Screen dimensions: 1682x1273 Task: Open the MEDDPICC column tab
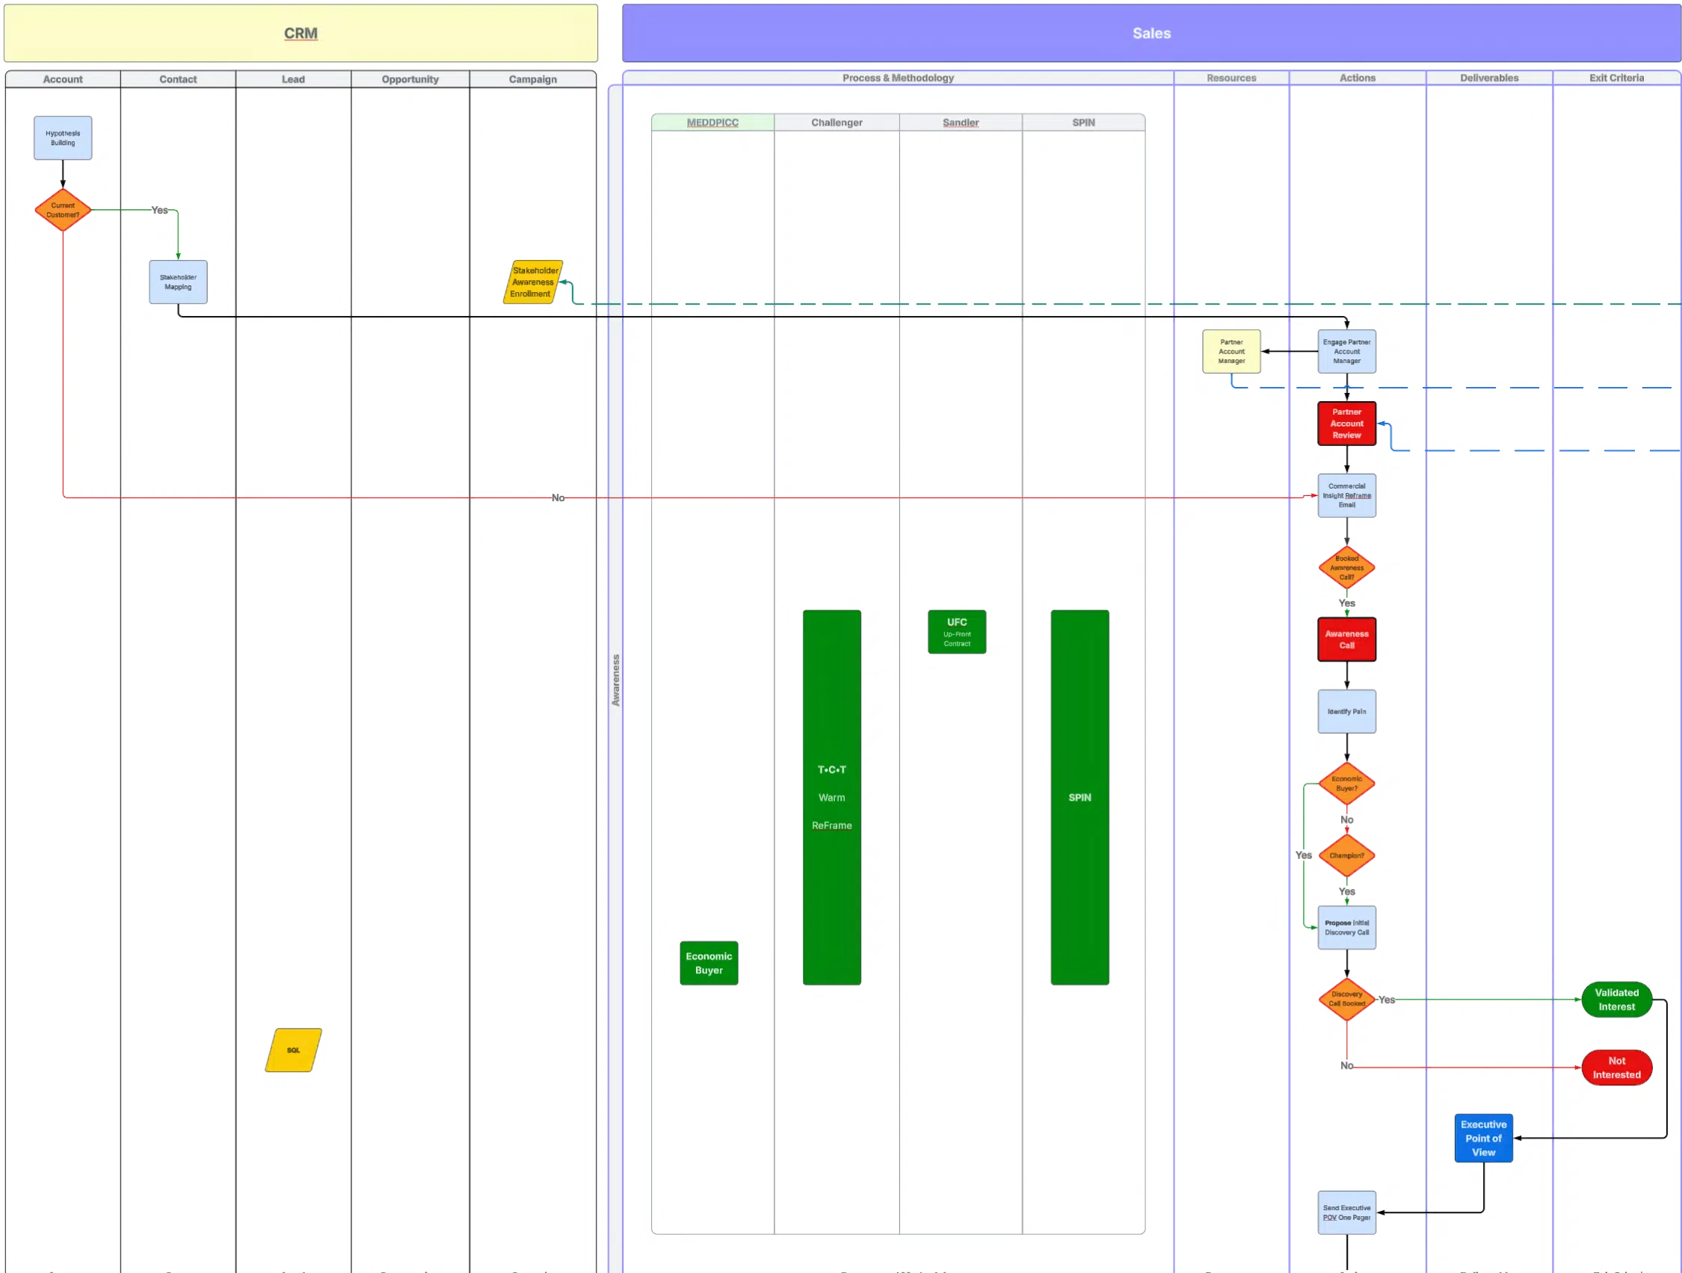(712, 123)
